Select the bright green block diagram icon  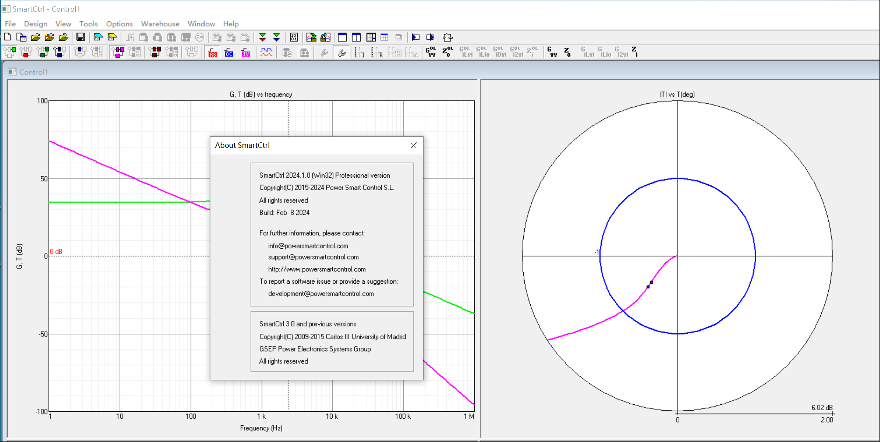tap(10, 52)
